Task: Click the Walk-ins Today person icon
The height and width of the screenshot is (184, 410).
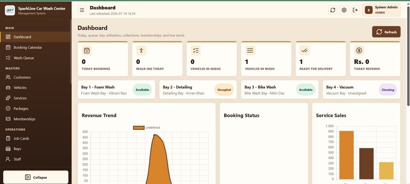Action: 141,50
